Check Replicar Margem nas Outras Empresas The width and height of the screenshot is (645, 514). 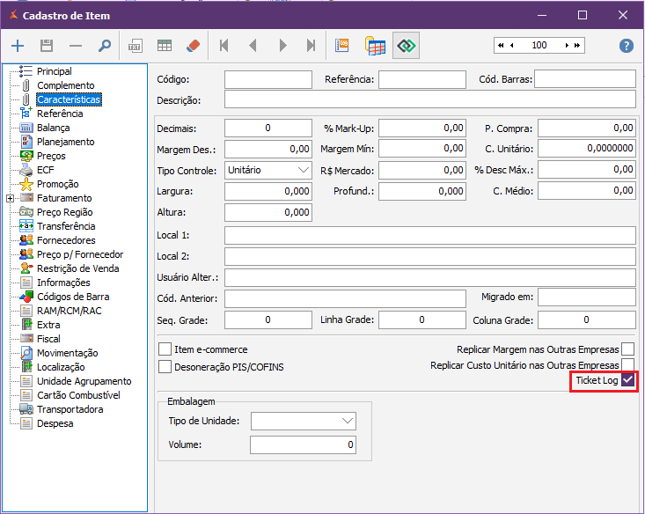[x=627, y=349]
